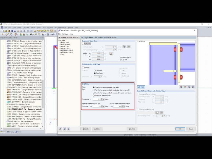Image resolution: width=212 pixels, height=159 pixels.
Task: Select With bolts, extended top option
Action: (93, 96)
